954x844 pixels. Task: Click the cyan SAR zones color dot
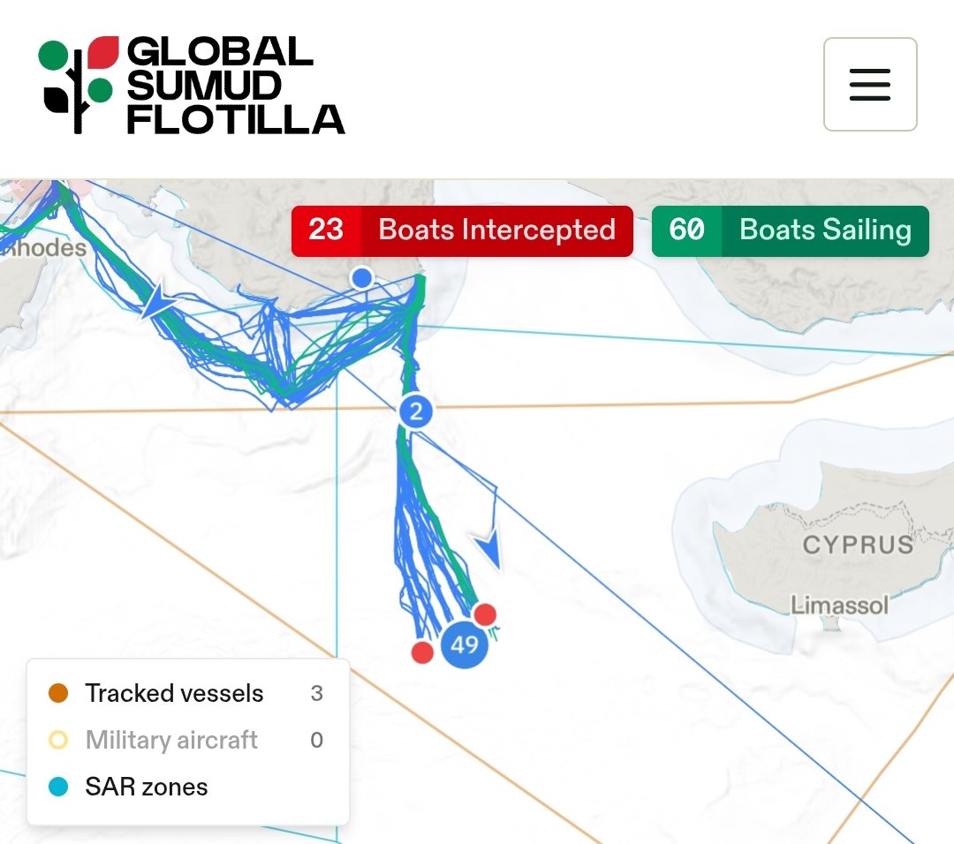click(x=58, y=787)
